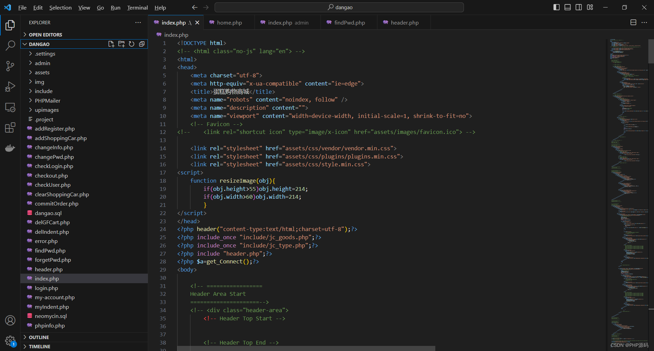Open the View menu
The image size is (654, 351).
click(84, 7)
